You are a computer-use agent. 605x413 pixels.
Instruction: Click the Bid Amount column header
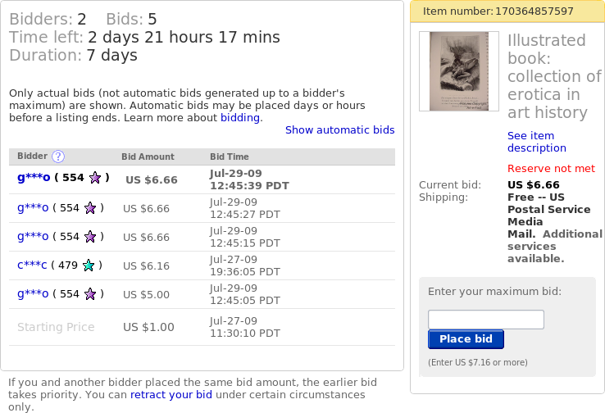[x=148, y=157]
